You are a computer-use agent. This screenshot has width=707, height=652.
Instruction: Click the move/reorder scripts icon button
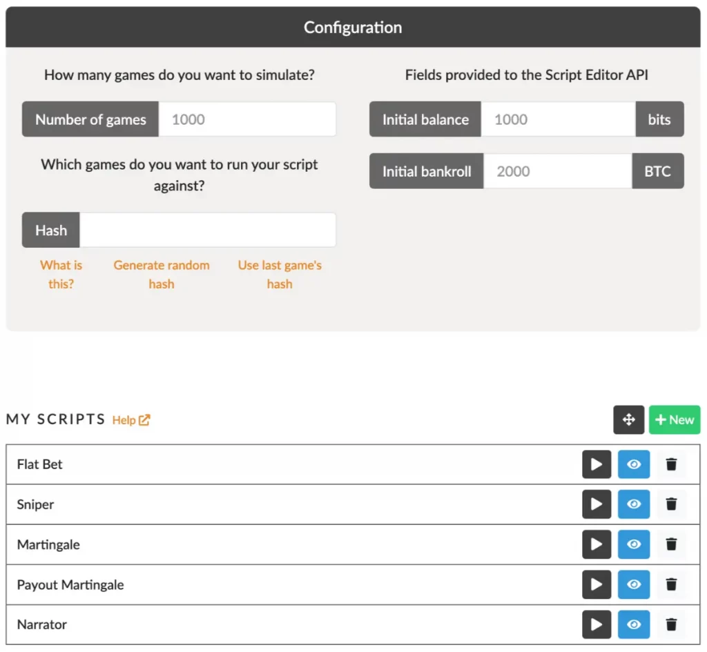[x=628, y=420]
